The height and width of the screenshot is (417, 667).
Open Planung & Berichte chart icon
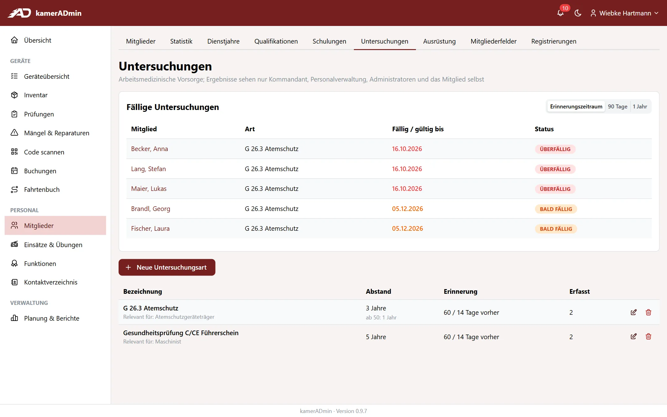(14, 318)
